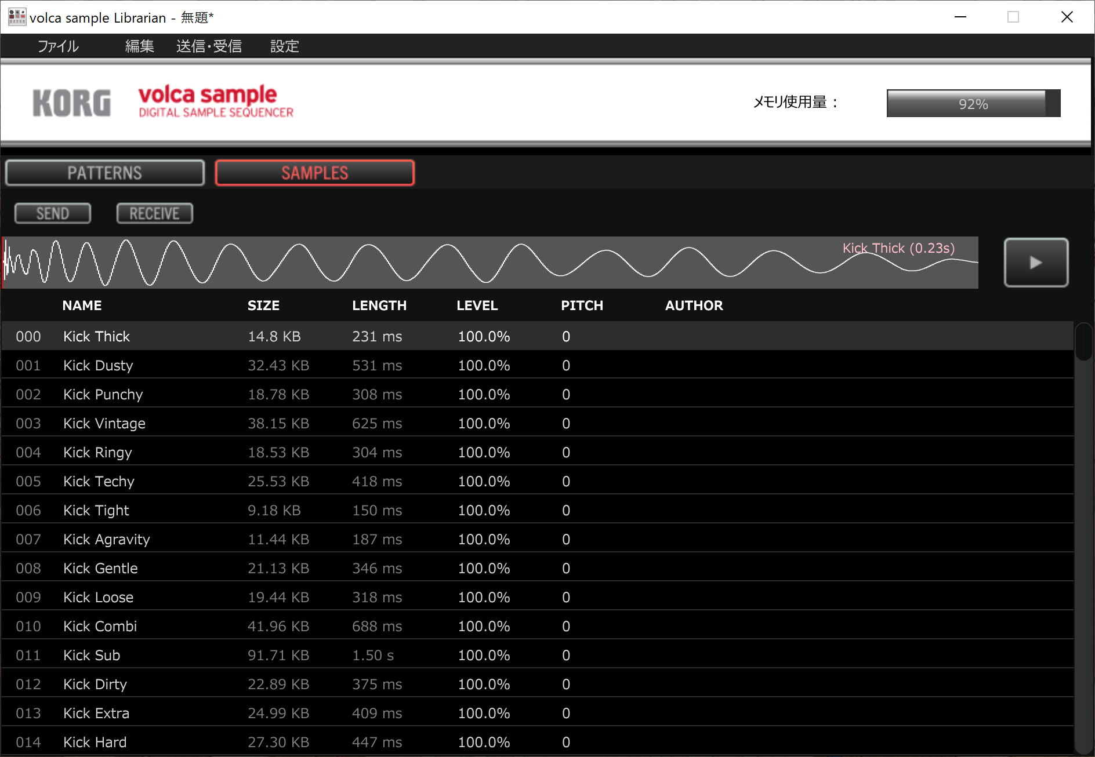Select sample 011 Kick Sub
Screen dimensions: 1095x757
pyautogui.click(x=538, y=655)
